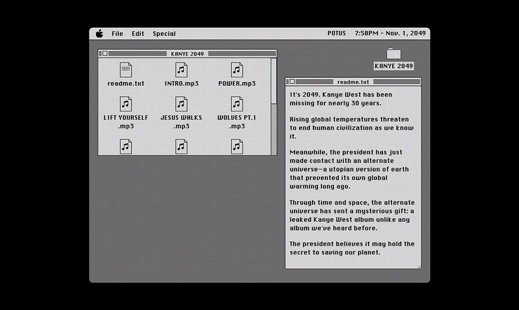Image resolution: width=519 pixels, height=310 pixels.
Task: Close the KANYE 2049 window
Action: click(x=105, y=53)
